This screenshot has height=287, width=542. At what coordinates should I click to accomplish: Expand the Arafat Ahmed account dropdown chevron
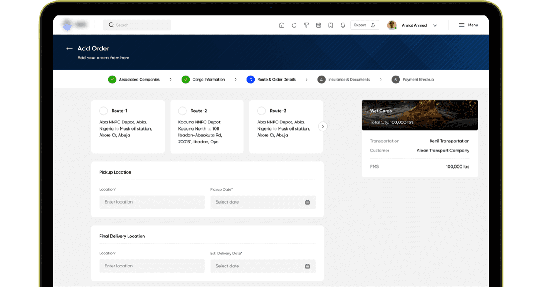[x=435, y=25]
